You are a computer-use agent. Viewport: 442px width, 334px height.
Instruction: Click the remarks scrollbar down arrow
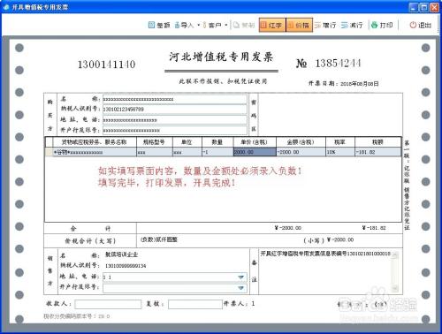coord(395,289)
